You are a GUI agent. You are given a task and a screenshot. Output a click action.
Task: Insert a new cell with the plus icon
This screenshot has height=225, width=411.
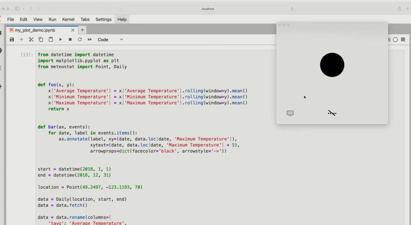coord(22,39)
